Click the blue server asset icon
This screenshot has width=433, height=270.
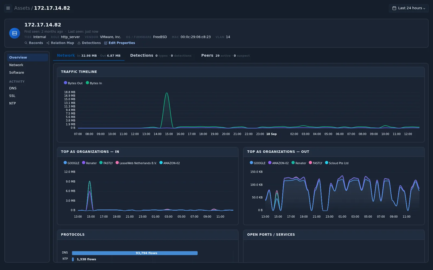tap(15, 33)
